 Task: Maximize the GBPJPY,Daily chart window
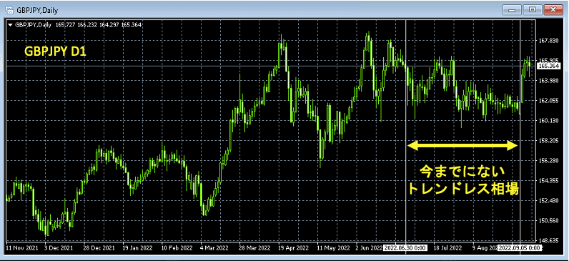pos(533,10)
